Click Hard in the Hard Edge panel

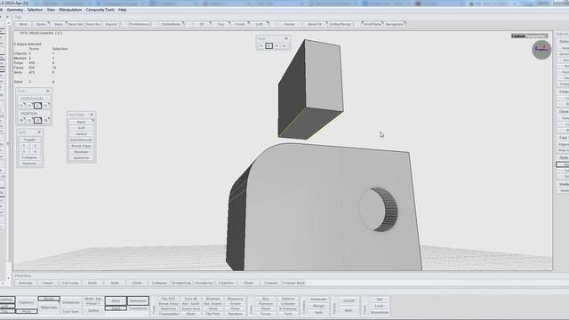click(81, 122)
